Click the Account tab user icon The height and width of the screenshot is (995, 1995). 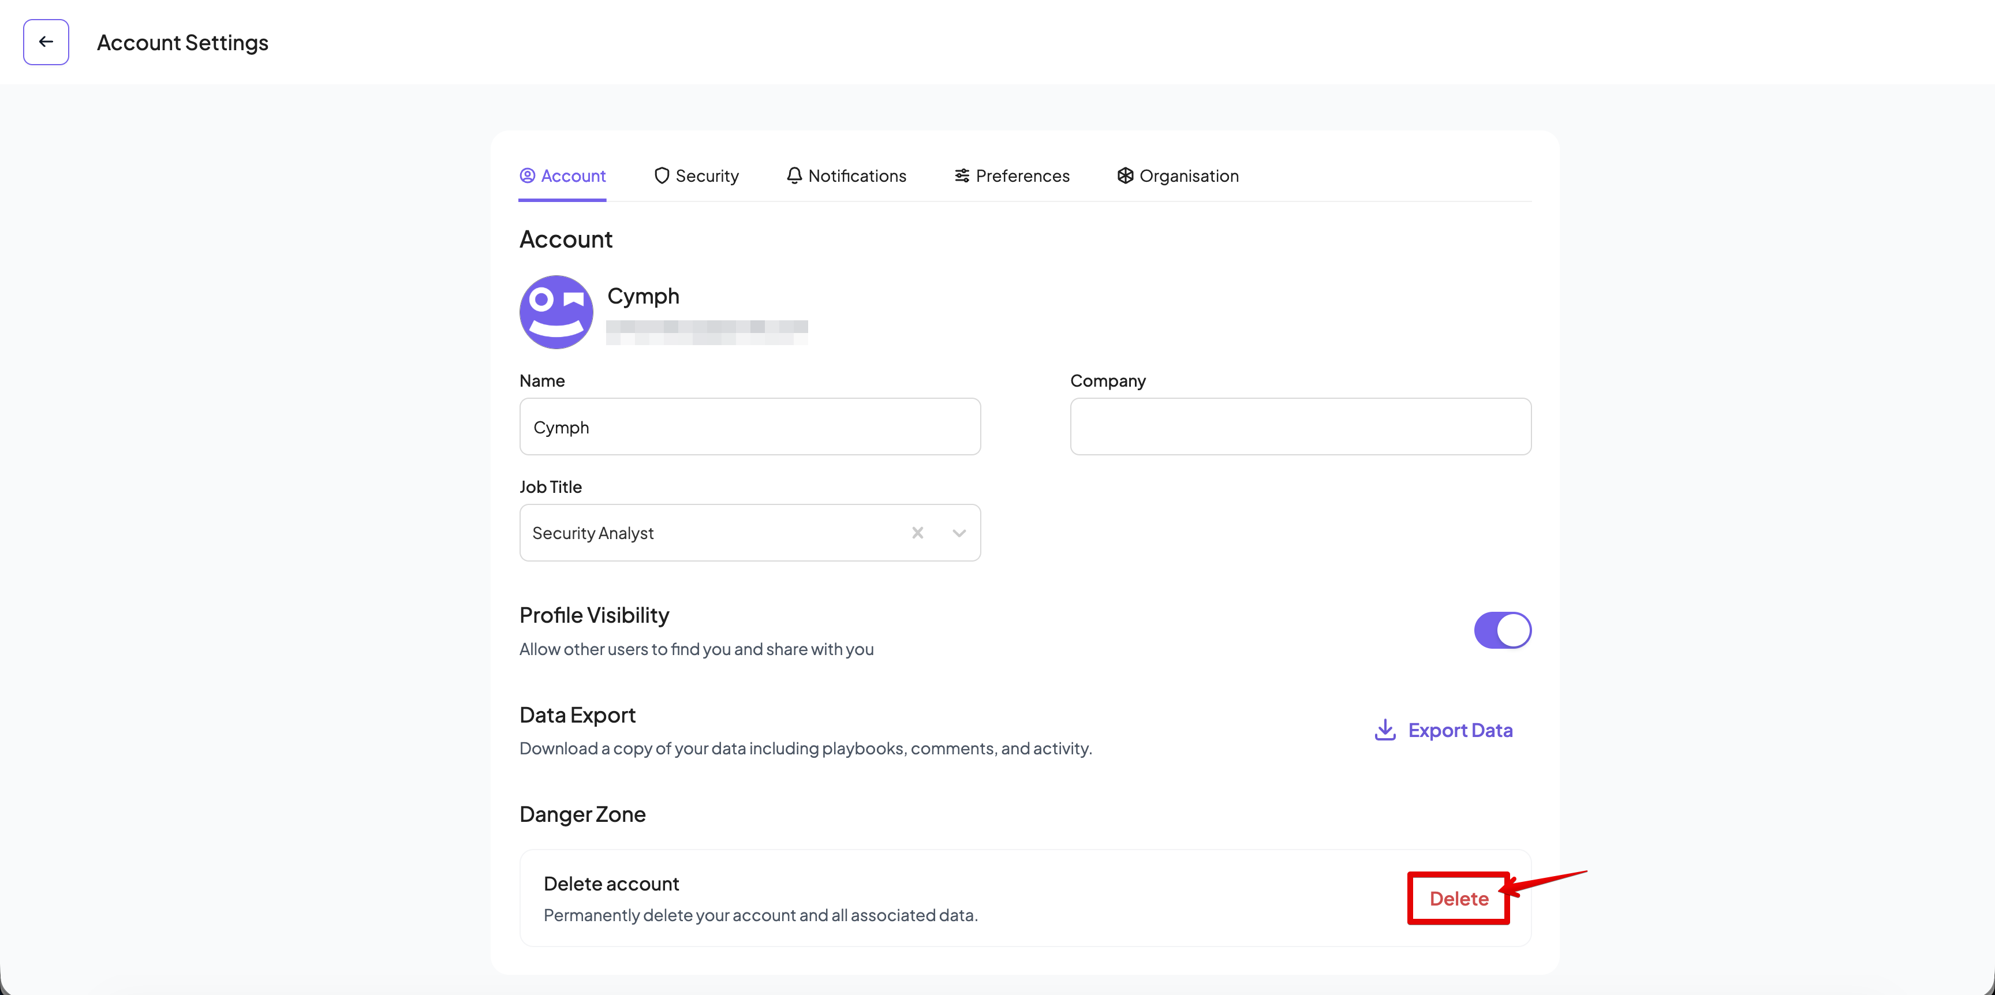(528, 176)
